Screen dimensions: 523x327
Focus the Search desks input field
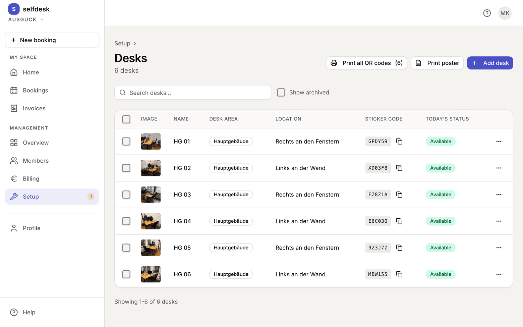coord(193,93)
